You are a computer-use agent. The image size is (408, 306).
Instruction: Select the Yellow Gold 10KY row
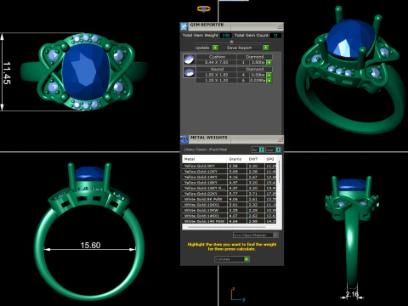point(229,172)
